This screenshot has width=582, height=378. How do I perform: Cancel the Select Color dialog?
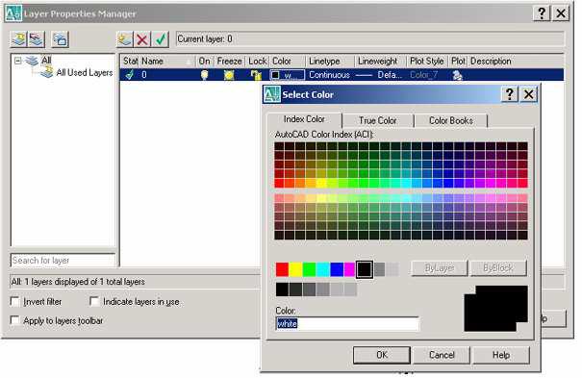[442, 355]
